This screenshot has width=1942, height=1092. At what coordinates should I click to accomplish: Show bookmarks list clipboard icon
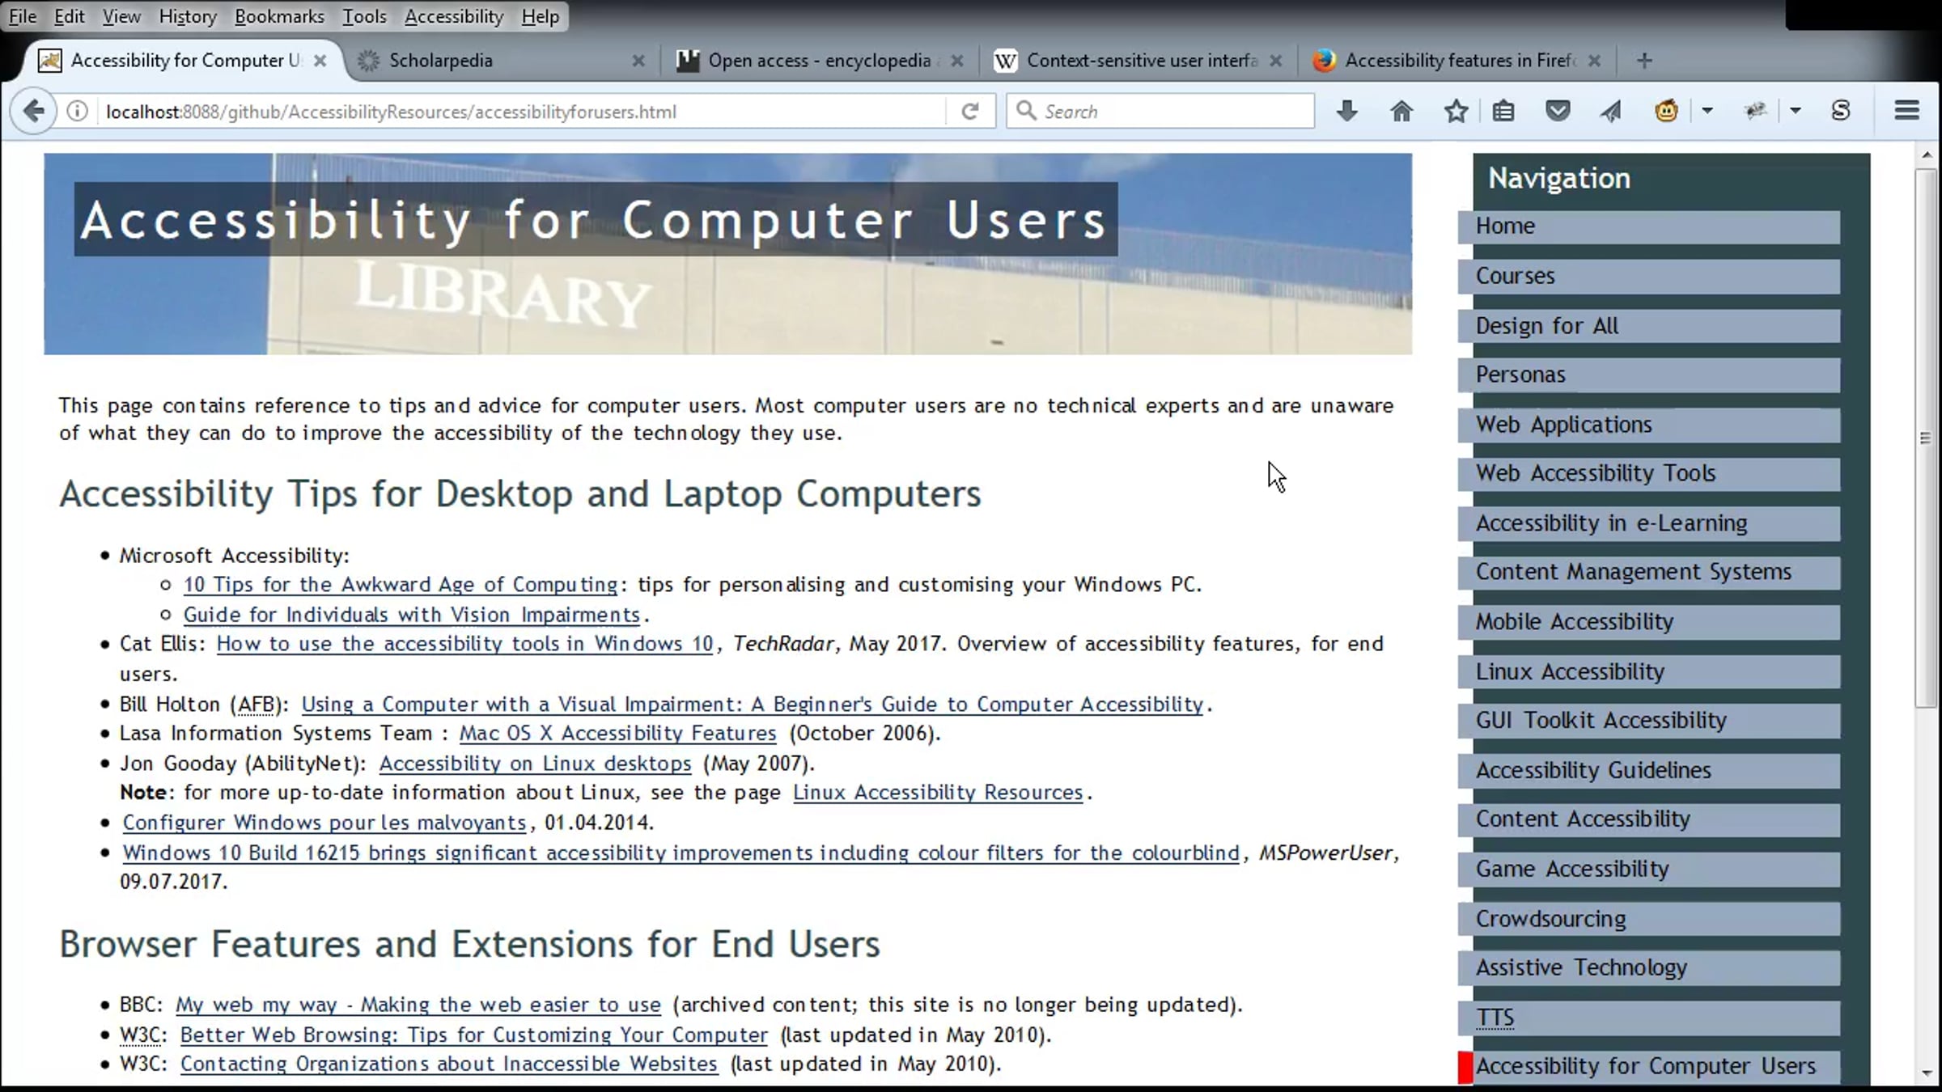[1503, 111]
